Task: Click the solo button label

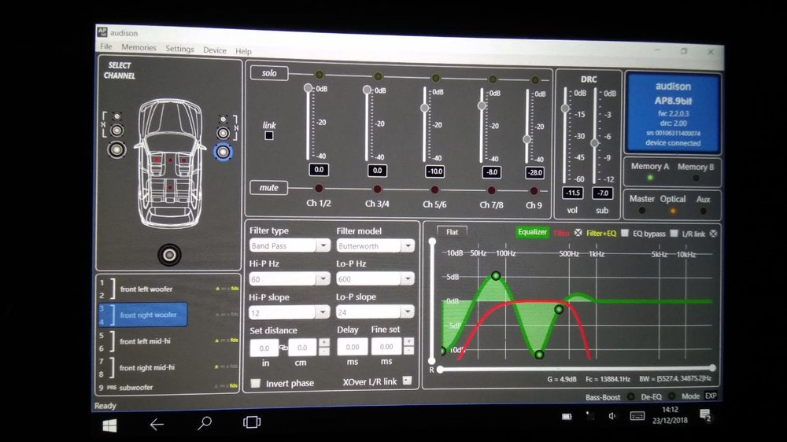Action: point(269,72)
